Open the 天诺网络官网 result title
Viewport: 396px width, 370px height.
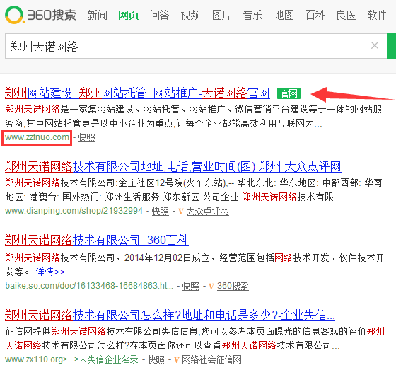tap(137, 93)
